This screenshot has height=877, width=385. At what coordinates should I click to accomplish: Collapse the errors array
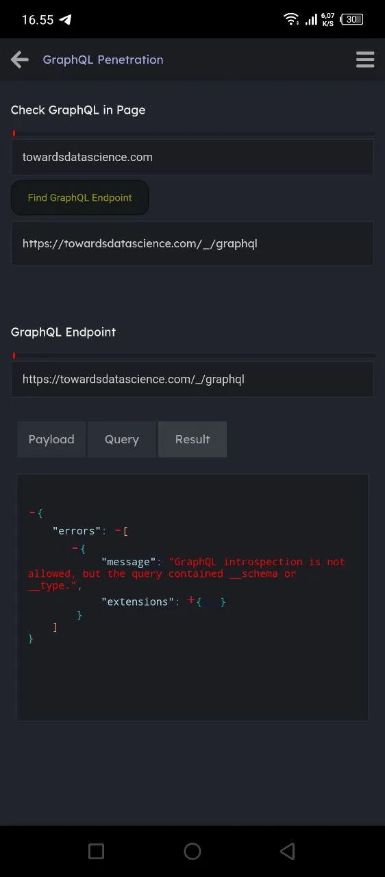click(118, 530)
